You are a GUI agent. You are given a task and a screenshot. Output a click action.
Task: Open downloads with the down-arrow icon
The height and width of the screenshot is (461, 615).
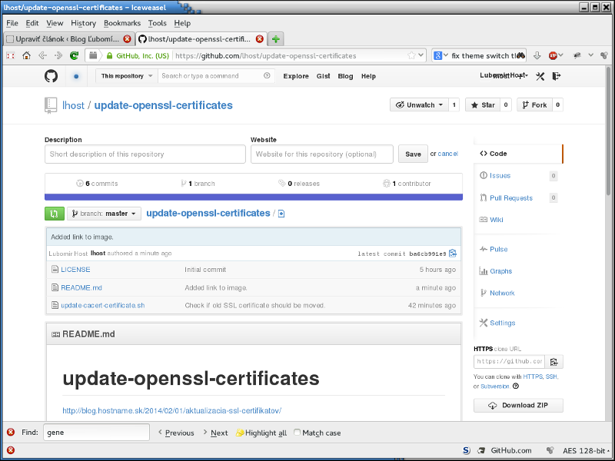click(537, 55)
